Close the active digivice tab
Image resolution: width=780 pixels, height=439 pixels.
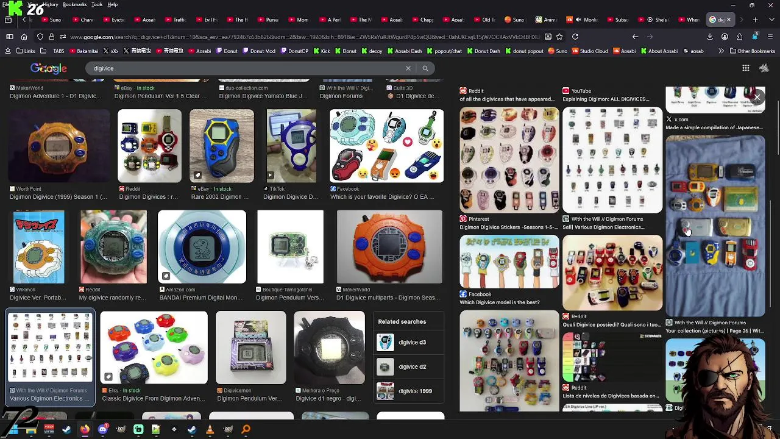(x=728, y=20)
